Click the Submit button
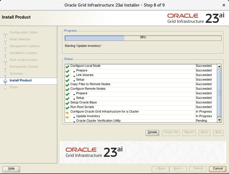This screenshot has width=229, height=174. [198, 169]
